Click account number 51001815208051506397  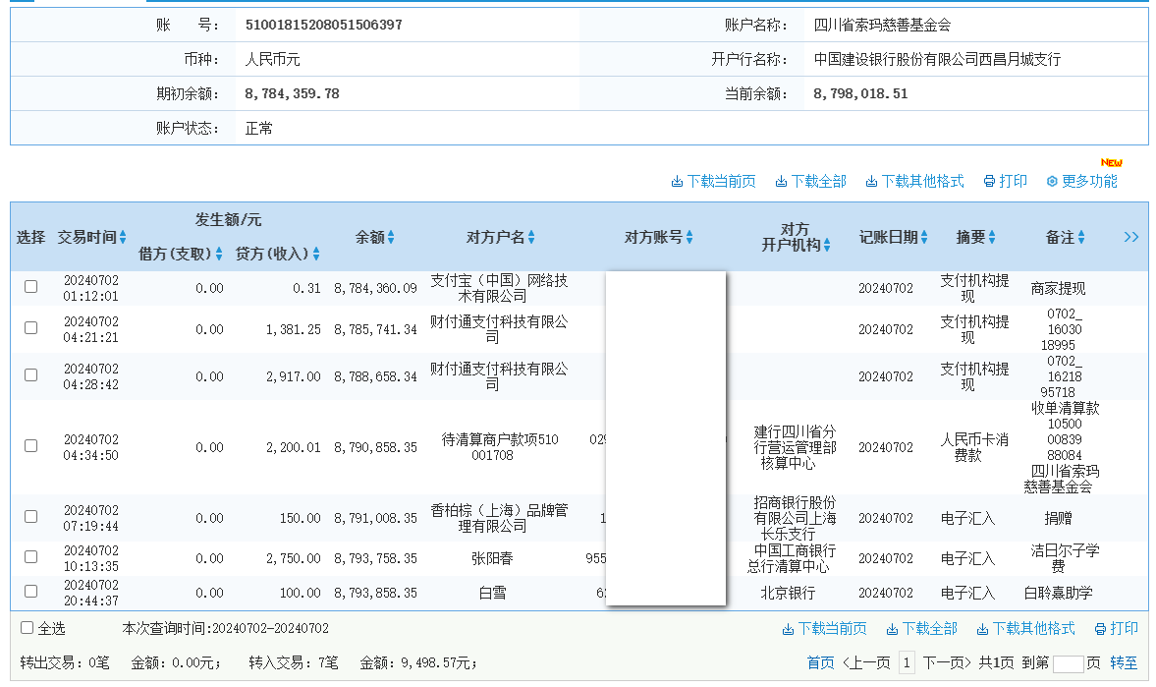324,26
